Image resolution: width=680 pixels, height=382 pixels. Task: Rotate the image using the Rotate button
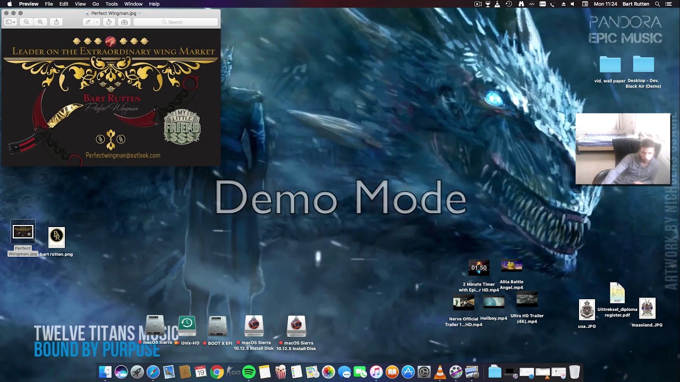click(x=109, y=22)
